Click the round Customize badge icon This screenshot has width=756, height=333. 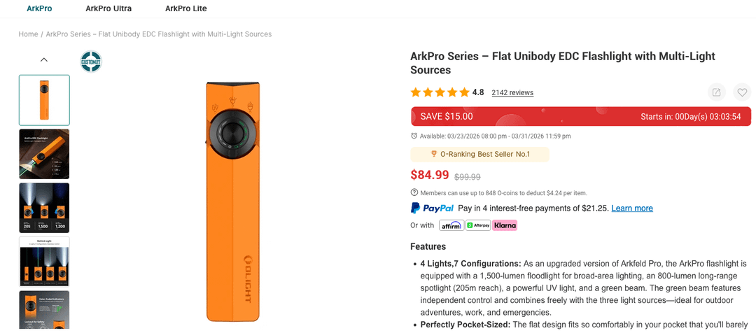(x=91, y=62)
